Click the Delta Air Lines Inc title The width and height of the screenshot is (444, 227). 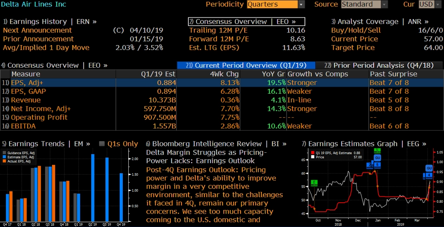[x=34, y=4]
